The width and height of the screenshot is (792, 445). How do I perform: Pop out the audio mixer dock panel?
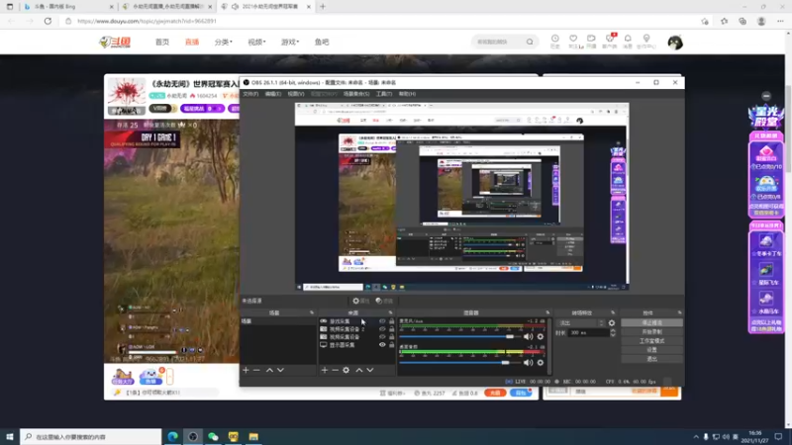coord(547,312)
